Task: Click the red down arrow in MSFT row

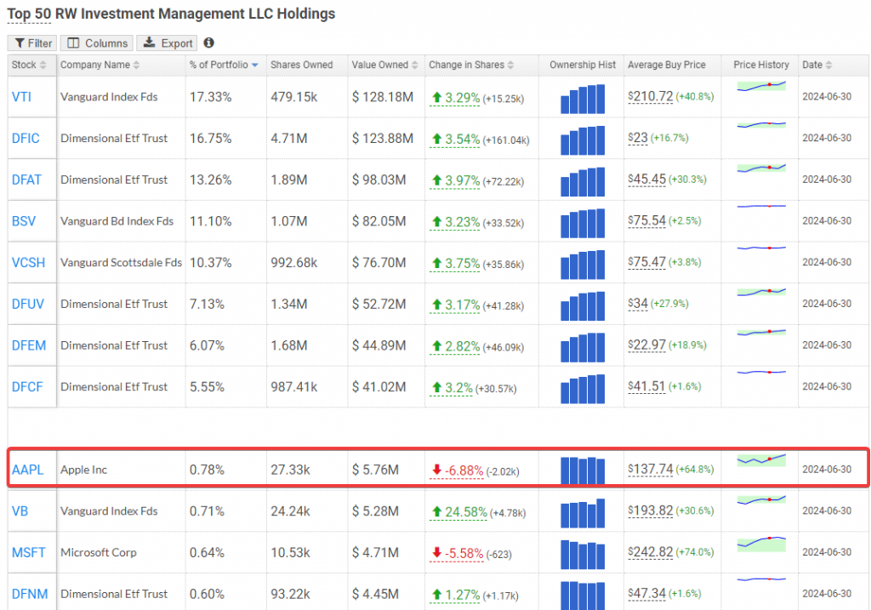Action: point(436,553)
